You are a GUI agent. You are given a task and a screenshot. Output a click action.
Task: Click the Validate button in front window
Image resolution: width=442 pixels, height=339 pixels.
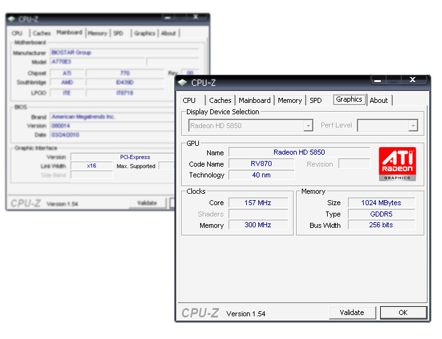click(352, 312)
